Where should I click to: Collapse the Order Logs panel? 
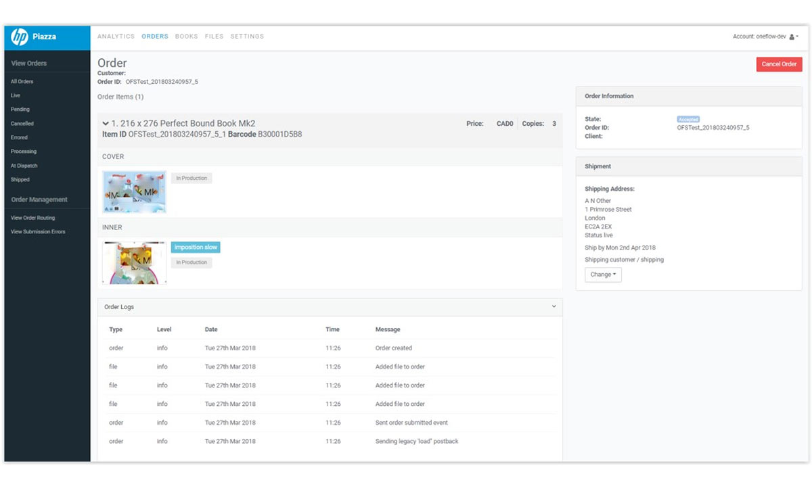coord(554,307)
